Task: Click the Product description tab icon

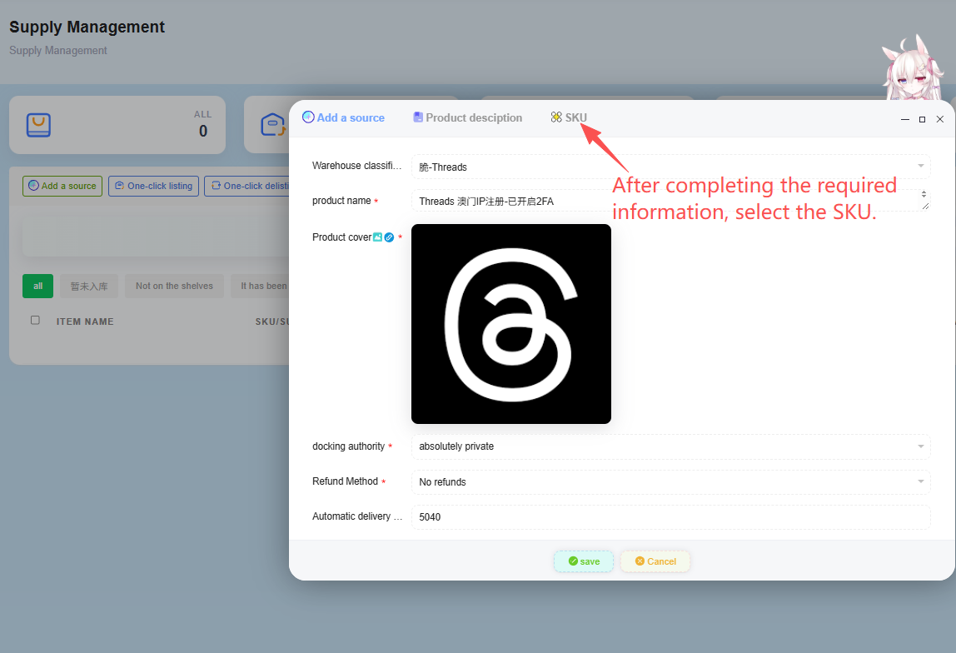Action: (418, 117)
